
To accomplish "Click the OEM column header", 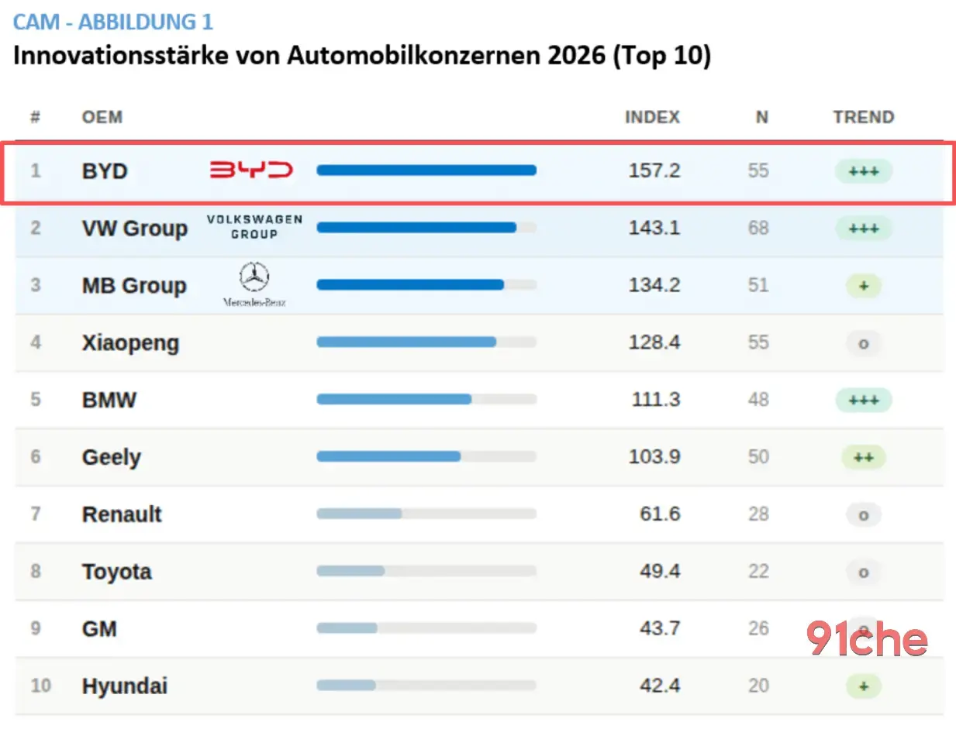I will point(102,118).
